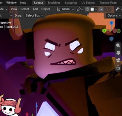
Task: Open the viewport Object menu
Action: tap(45, 9)
